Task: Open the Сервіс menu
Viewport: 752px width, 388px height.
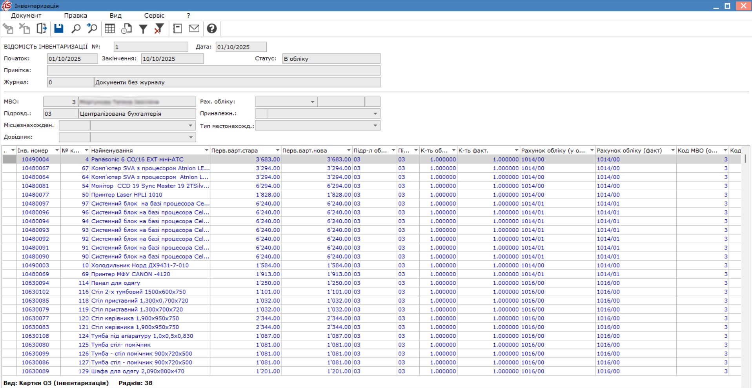Action: click(154, 16)
